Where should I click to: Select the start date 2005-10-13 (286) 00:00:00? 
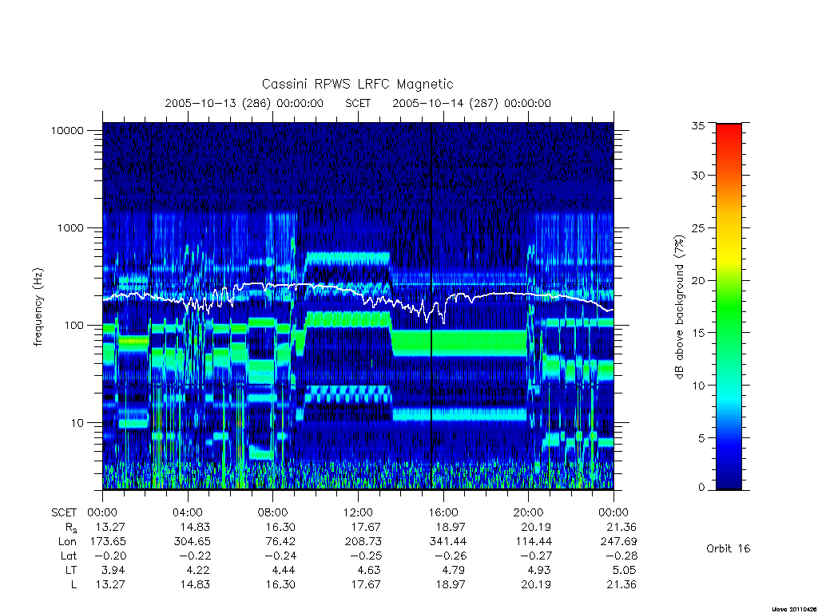tap(244, 103)
